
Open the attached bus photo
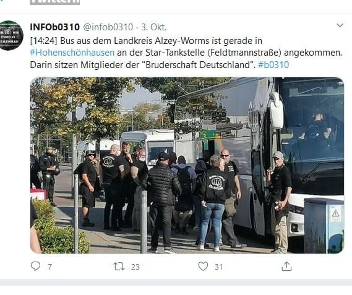pos(187,166)
